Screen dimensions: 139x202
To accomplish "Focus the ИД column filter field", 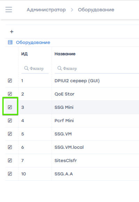I will point(35,68).
